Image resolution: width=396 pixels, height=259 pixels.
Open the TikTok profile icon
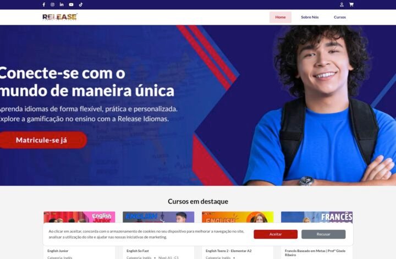[80, 4]
